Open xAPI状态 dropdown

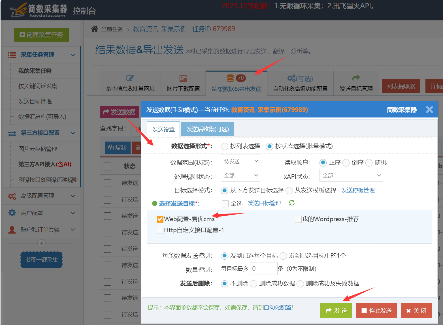point(351,175)
